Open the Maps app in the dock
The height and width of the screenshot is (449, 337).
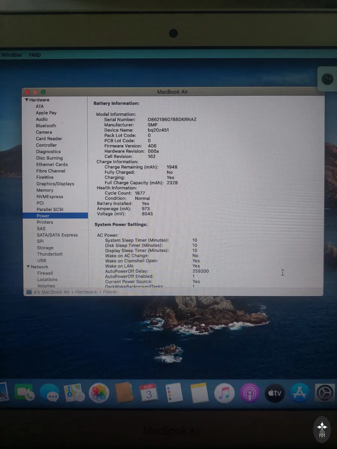74,393
